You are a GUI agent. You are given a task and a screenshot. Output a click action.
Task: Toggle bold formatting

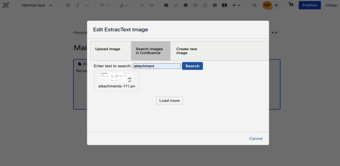[68, 5]
